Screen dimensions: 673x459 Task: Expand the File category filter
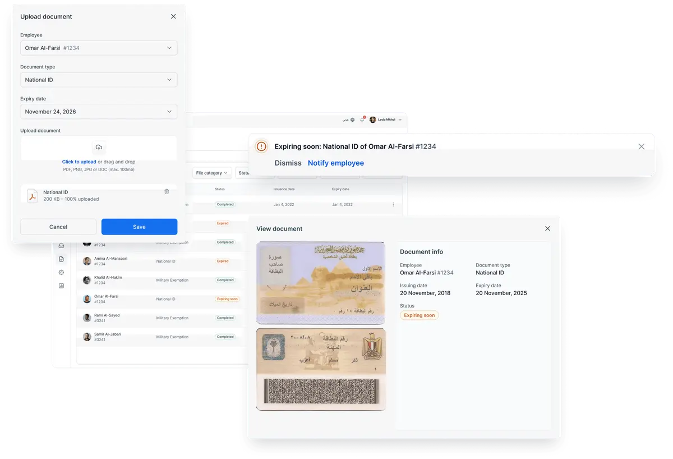pos(211,173)
